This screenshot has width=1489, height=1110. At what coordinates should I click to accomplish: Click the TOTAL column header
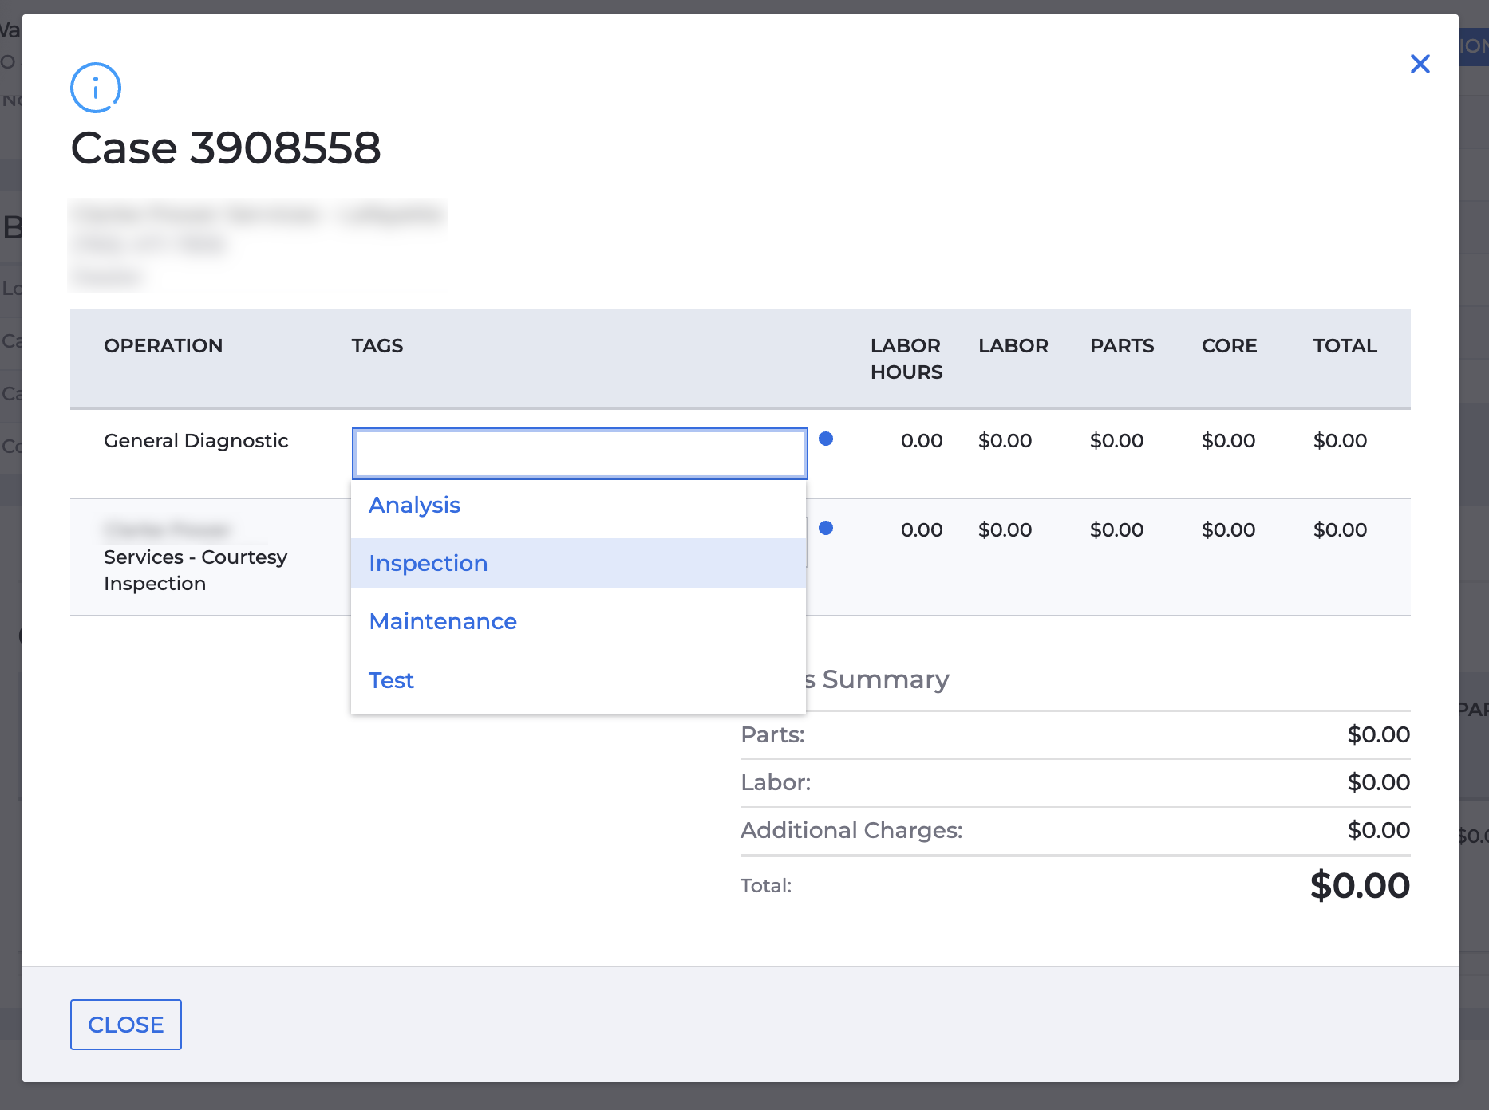[1345, 345]
